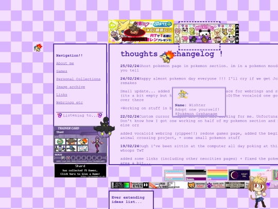Open the Links page in navigation
The image size is (278, 209).
click(x=62, y=95)
